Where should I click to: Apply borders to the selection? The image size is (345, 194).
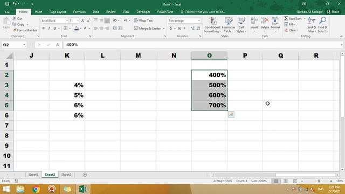(x=66, y=28)
